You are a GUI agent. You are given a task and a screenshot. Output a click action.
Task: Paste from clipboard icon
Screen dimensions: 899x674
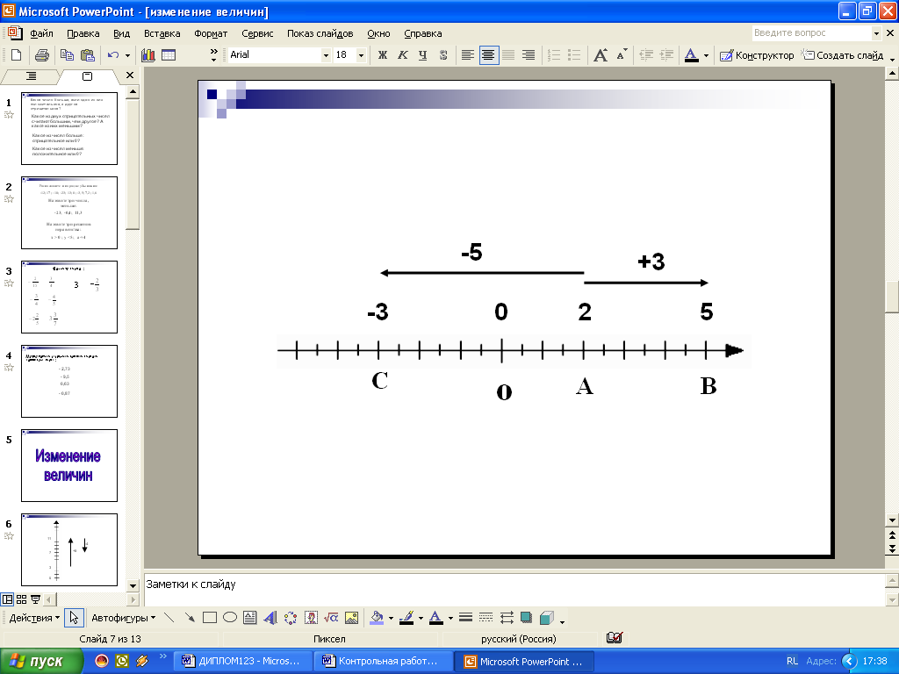coord(87,55)
